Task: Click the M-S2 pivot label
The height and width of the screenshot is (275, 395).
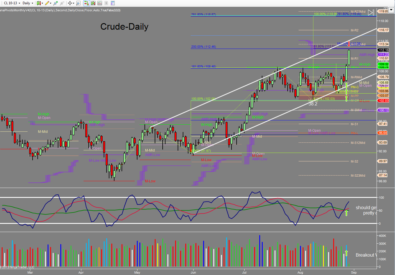Action: coord(354,161)
